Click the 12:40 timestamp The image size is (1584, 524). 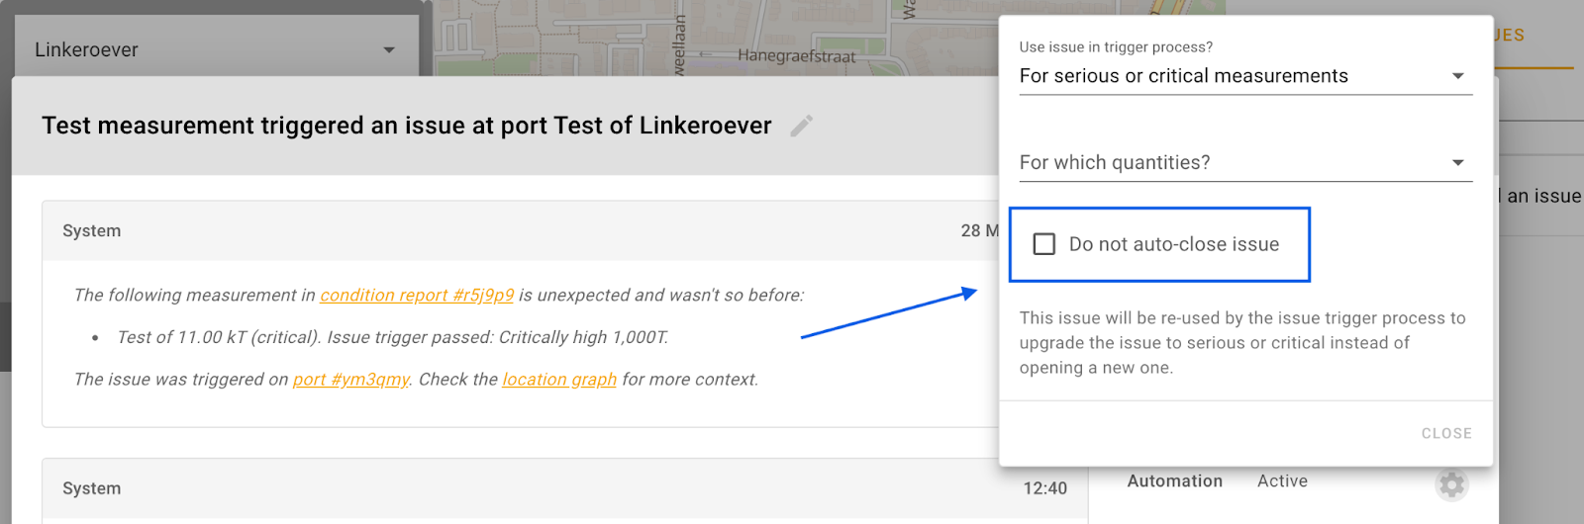1044,488
